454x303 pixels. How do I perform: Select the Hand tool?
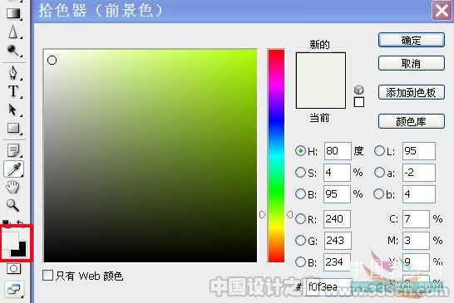(12, 187)
